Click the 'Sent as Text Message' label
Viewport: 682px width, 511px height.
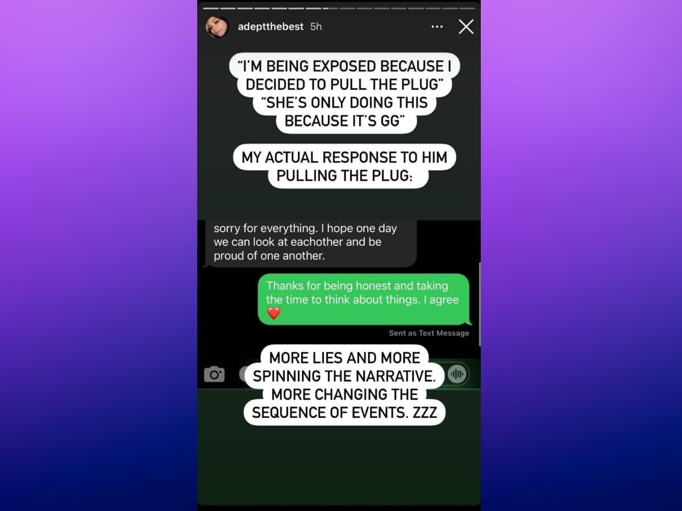[429, 333]
